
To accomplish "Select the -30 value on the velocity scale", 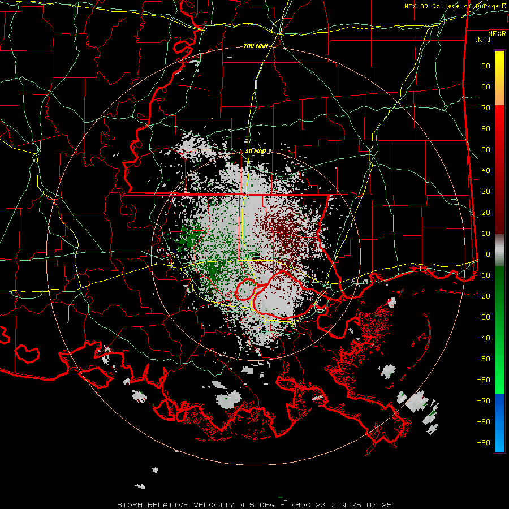I will 484,317.
